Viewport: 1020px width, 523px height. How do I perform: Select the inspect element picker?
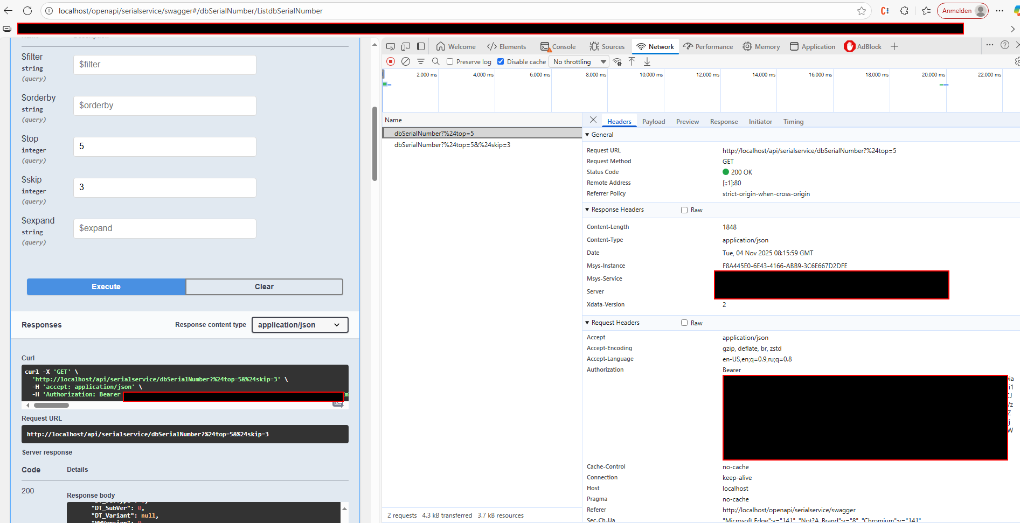(x=391, y=47)
